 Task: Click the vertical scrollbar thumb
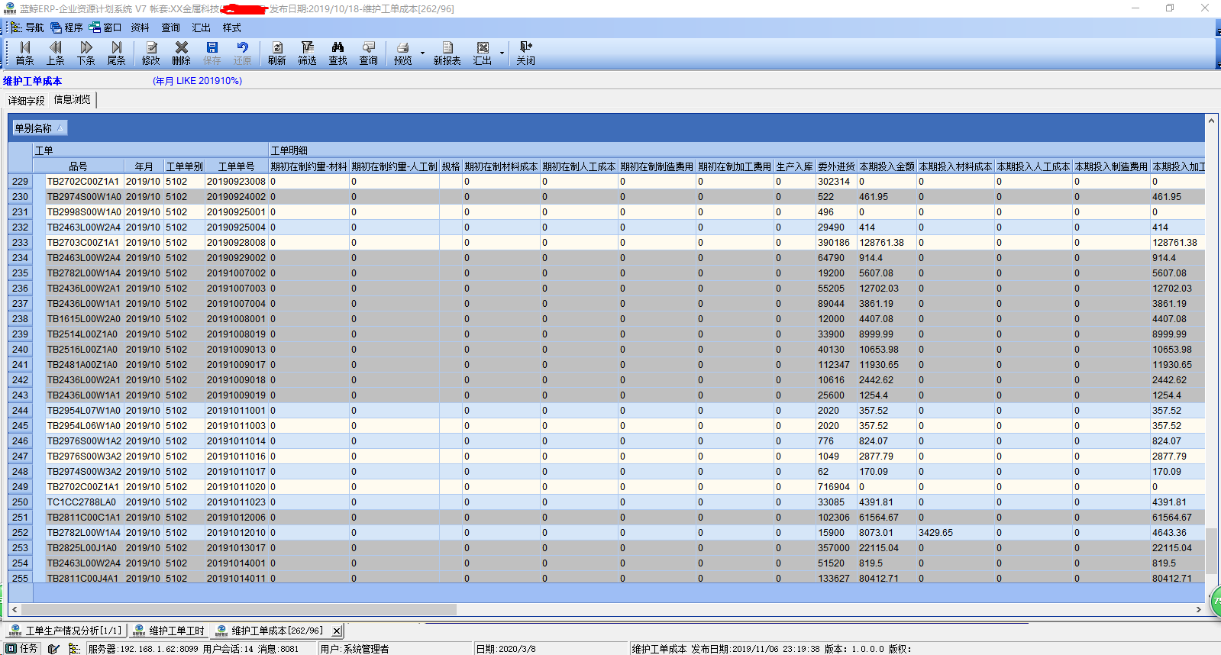click(1211, 550)
